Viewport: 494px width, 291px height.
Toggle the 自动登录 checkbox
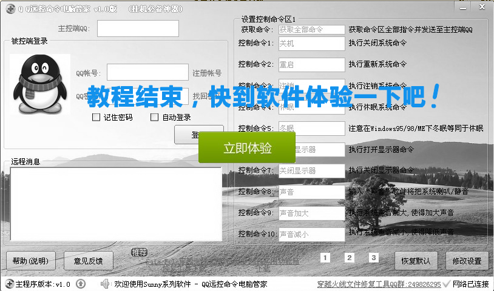coord(155,118)
